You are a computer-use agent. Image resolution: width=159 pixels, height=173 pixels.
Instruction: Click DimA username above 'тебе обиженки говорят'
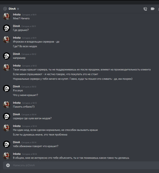[x=16, y=142]
